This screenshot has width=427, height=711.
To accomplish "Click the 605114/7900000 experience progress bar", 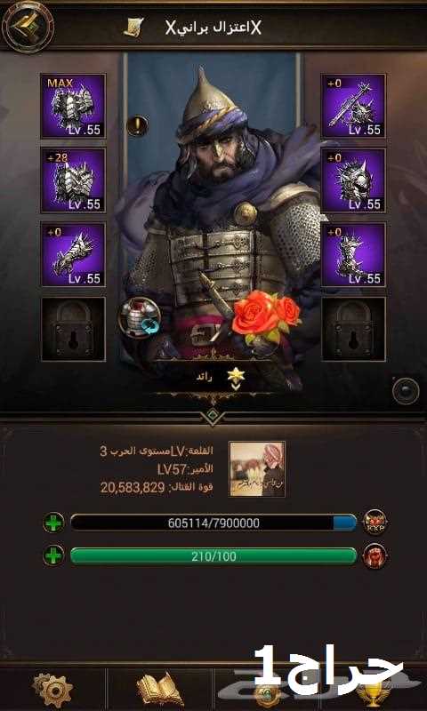I will coord(213,523).
